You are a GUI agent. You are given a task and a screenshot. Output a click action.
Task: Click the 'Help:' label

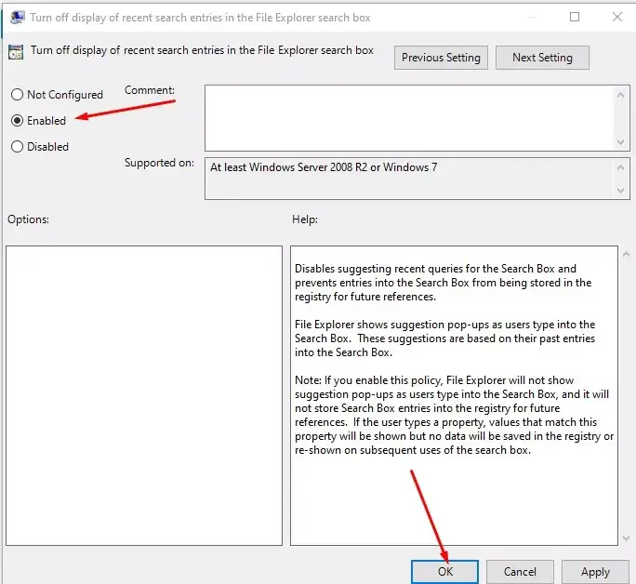pos(305,219)
